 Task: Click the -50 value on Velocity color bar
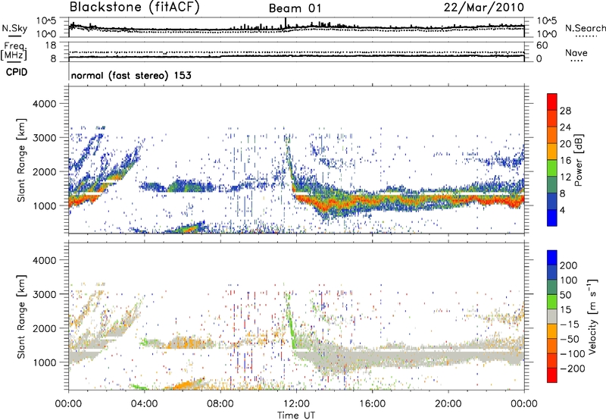[569, 339]
